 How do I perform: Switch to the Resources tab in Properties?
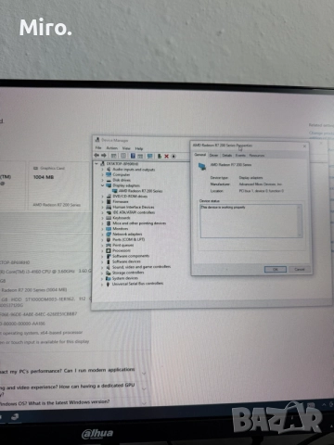(x=257, y=155)
